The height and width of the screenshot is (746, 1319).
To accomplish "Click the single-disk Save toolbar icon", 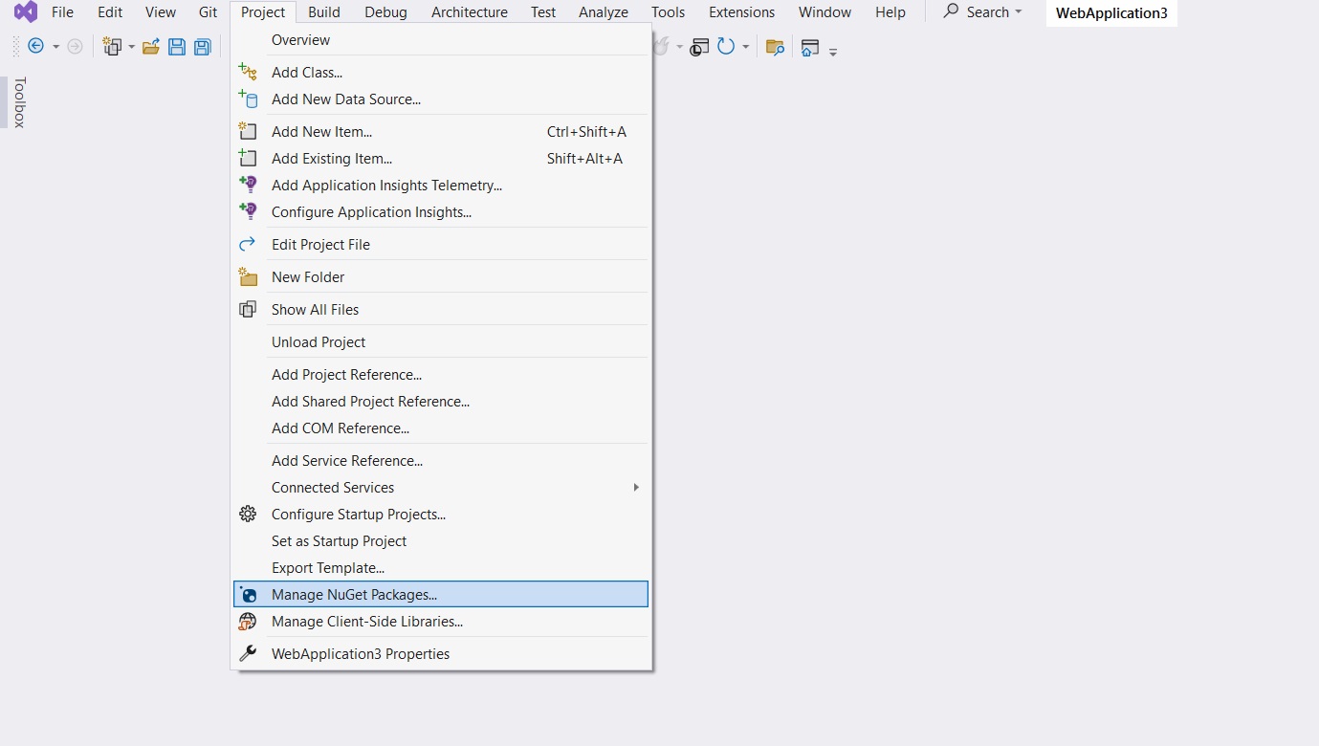I will (177, 47).
